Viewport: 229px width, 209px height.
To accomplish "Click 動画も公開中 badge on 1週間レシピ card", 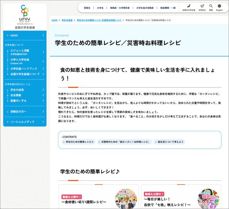I will coord(72,197).
